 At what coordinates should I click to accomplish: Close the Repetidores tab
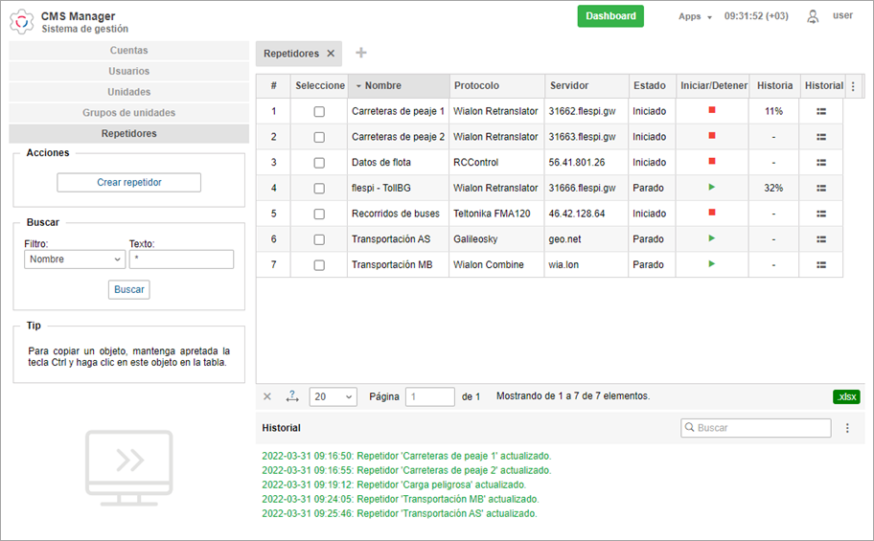[331, 54]
